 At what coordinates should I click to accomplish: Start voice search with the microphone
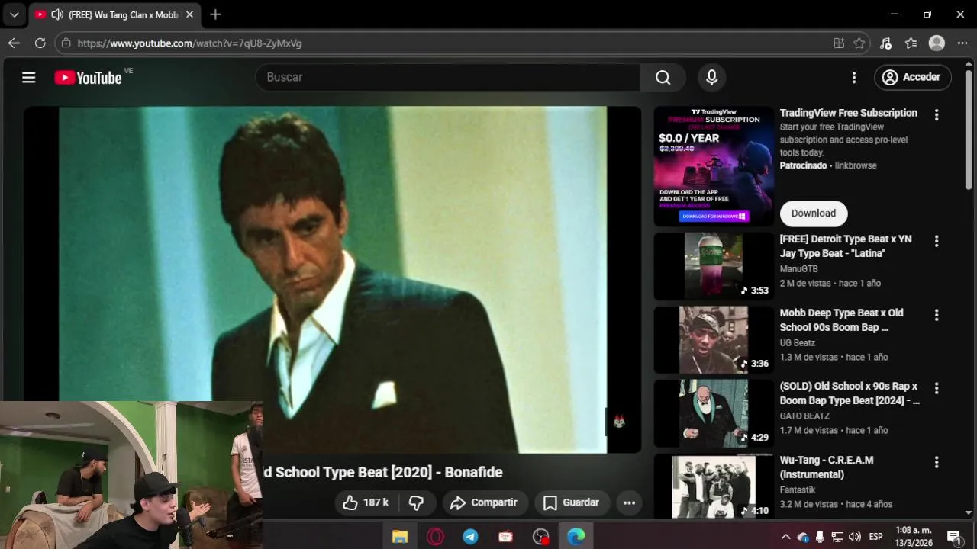pyautogui.click(x=711, y=77)
